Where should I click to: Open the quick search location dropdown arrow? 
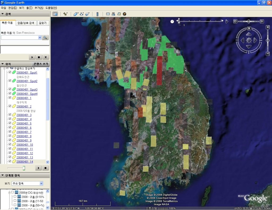coord(40,37)
